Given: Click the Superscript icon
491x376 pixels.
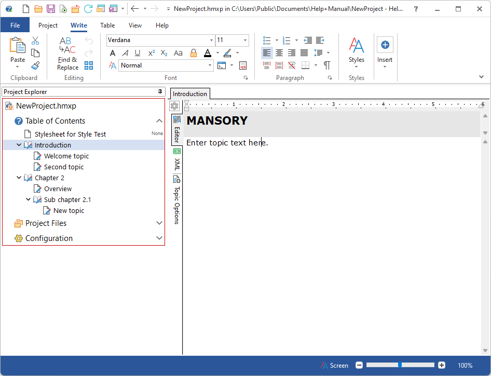Looking at the screenshot, I should (x=152, y=53).
